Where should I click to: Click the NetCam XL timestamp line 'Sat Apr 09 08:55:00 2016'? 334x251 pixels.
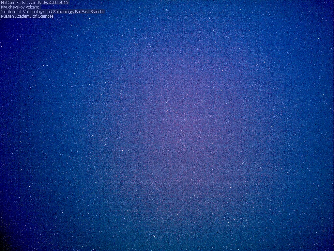tap(45, 3)
